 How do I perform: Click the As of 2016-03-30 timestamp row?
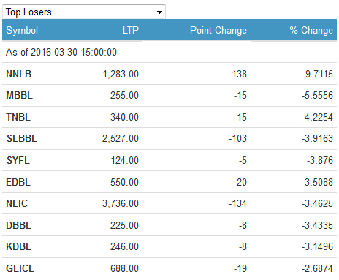169,52
